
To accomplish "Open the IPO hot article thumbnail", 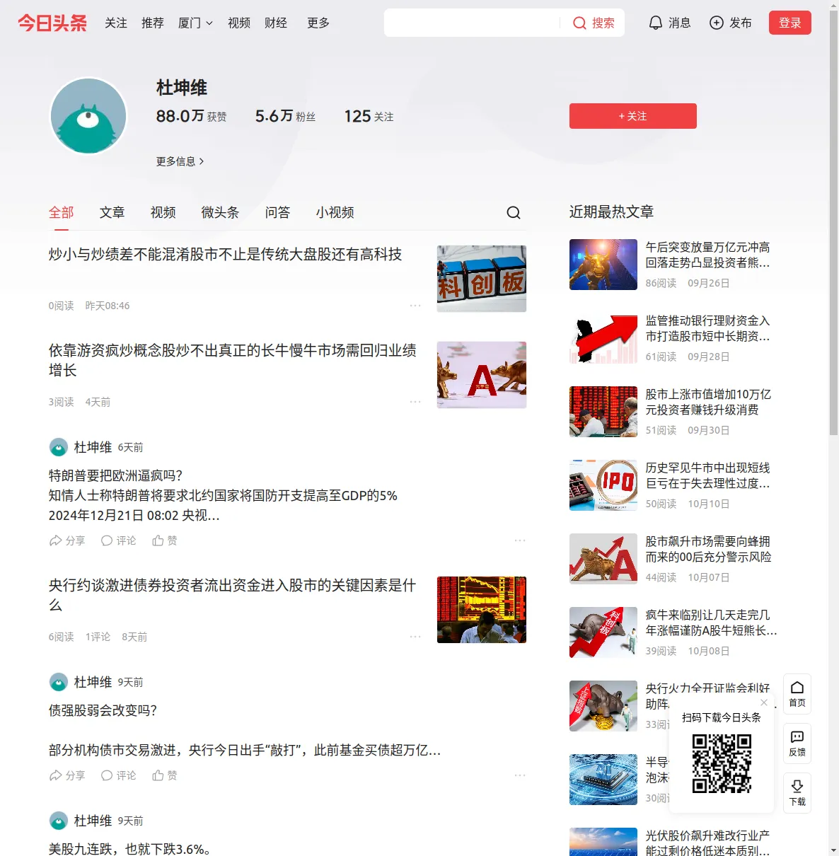I will click(603, 485).
